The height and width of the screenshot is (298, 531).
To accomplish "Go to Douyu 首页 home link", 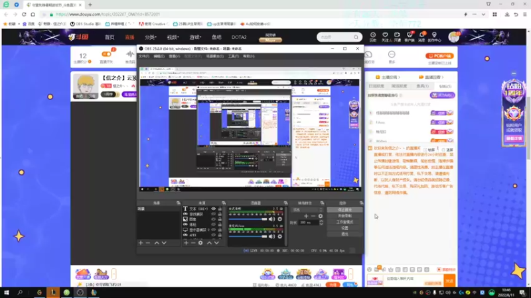I will coord(110,37).
